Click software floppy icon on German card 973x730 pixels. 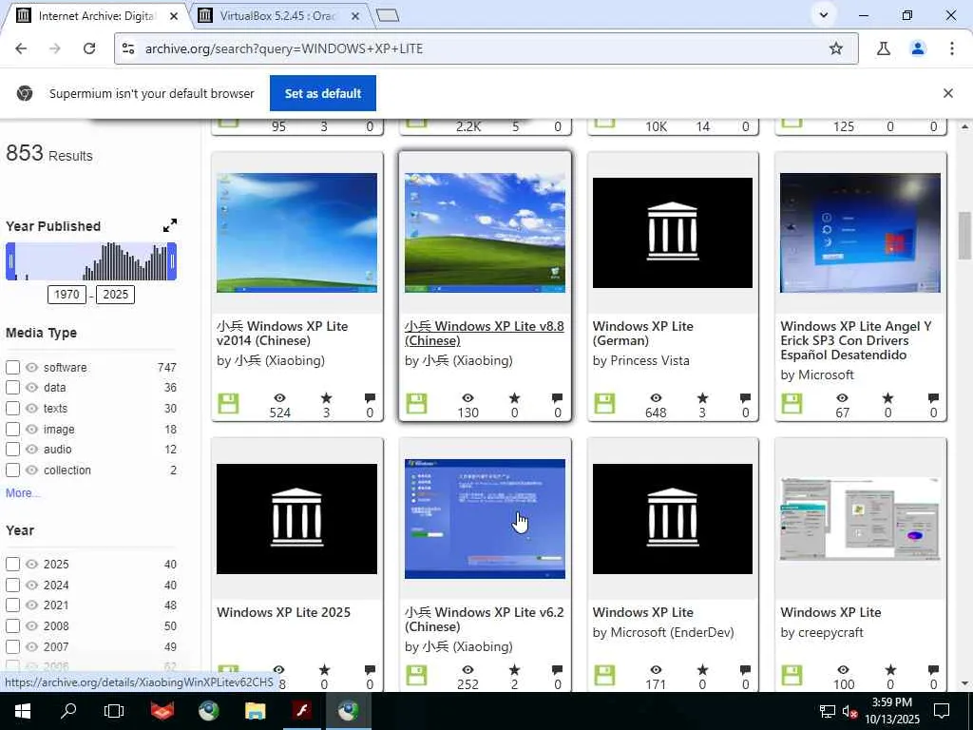(x=604, y=403)
